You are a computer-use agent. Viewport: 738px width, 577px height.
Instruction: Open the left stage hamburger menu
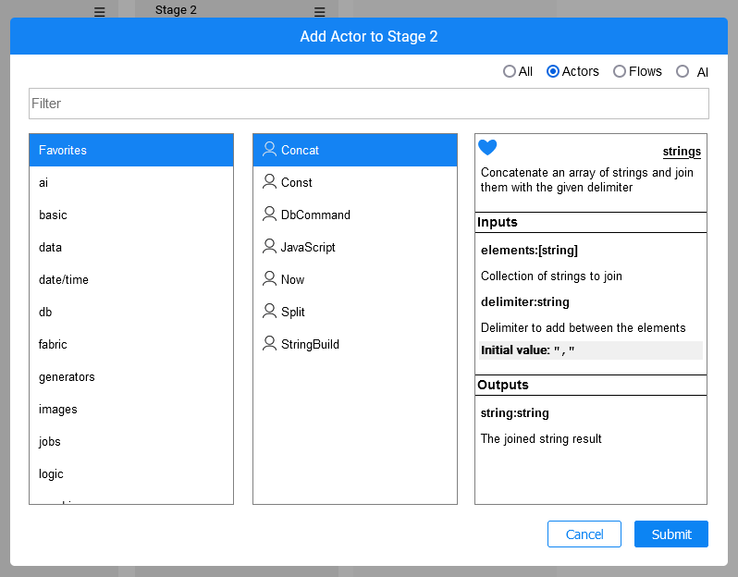click(100, 12)
